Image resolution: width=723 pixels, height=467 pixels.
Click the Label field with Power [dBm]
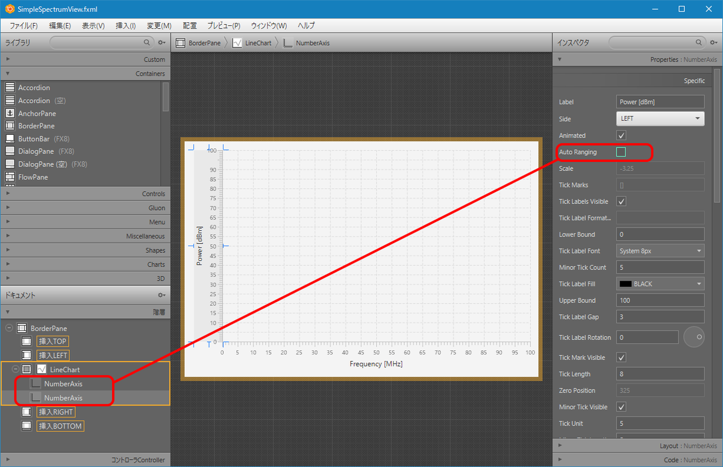[x=660, y=102]
